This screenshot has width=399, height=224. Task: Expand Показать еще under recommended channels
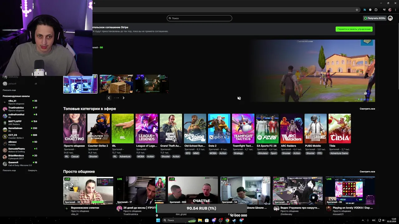pyautogui.click(x=9, y=170)
